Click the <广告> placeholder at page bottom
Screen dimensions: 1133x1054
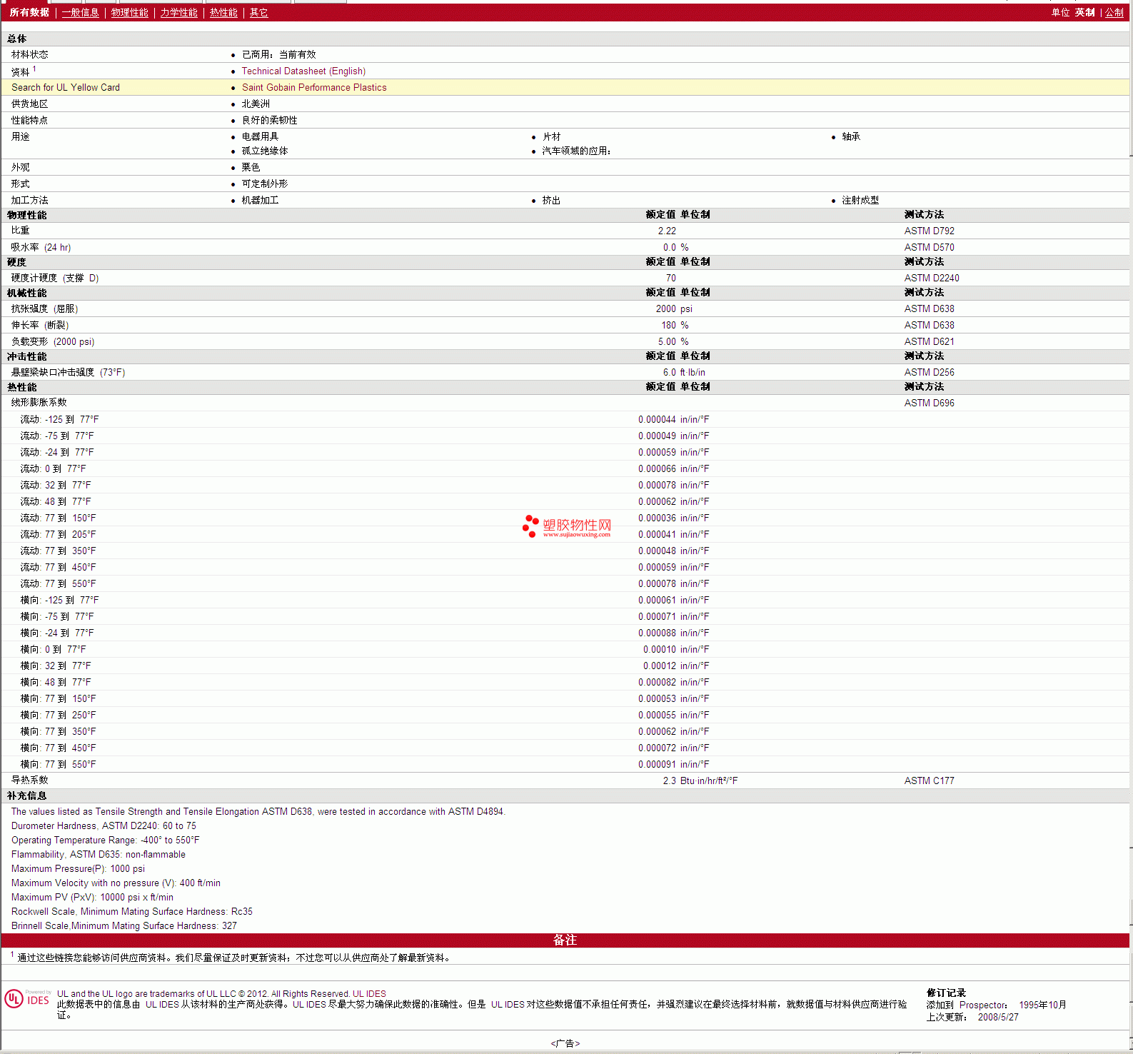(x=565, y=1043)
